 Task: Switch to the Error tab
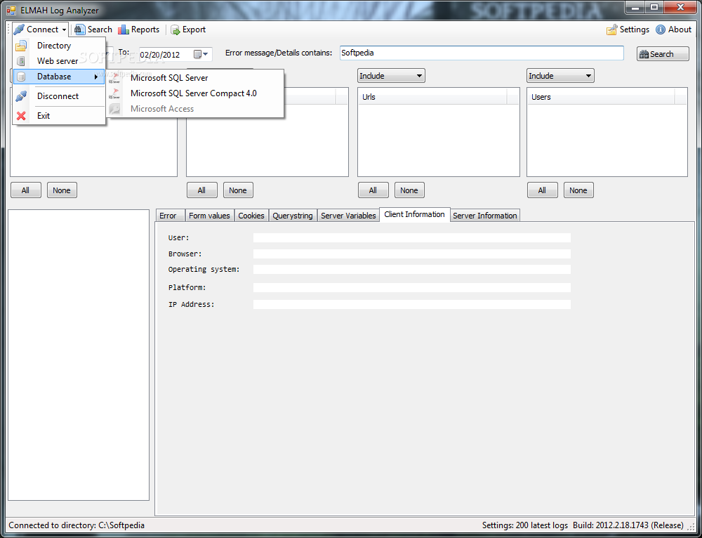170,216
